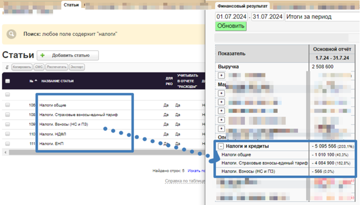
Task: Click the Копировать button
Action: tap(22, 67)
